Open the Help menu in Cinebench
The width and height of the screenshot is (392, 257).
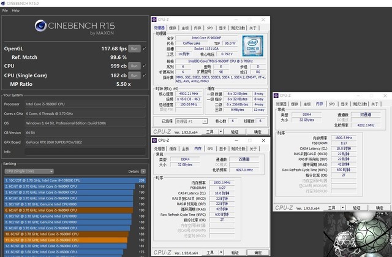[x=15, y=10]
